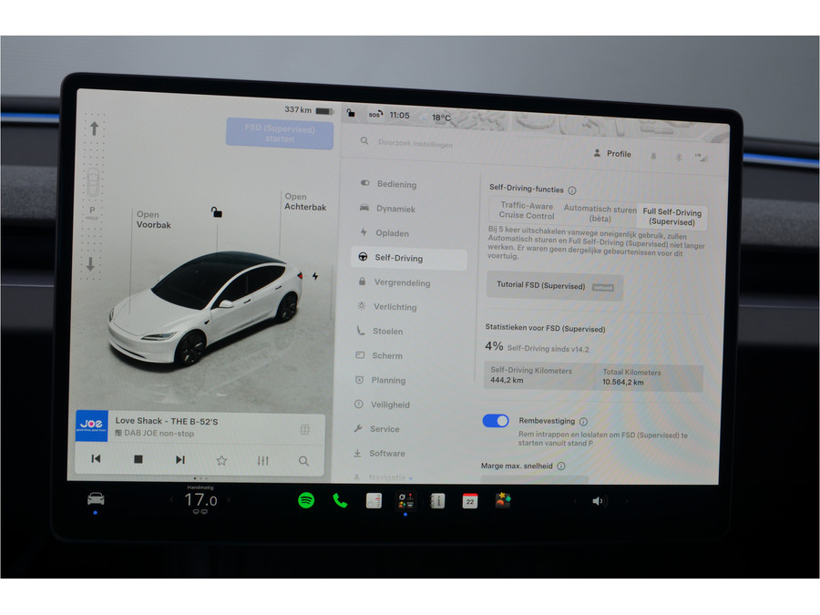Image resolution: width=820 pixels, height=615 pixels.
Task: Open the Spotify app in the dock
Action: pyautogui.click(x=306, y=500)
